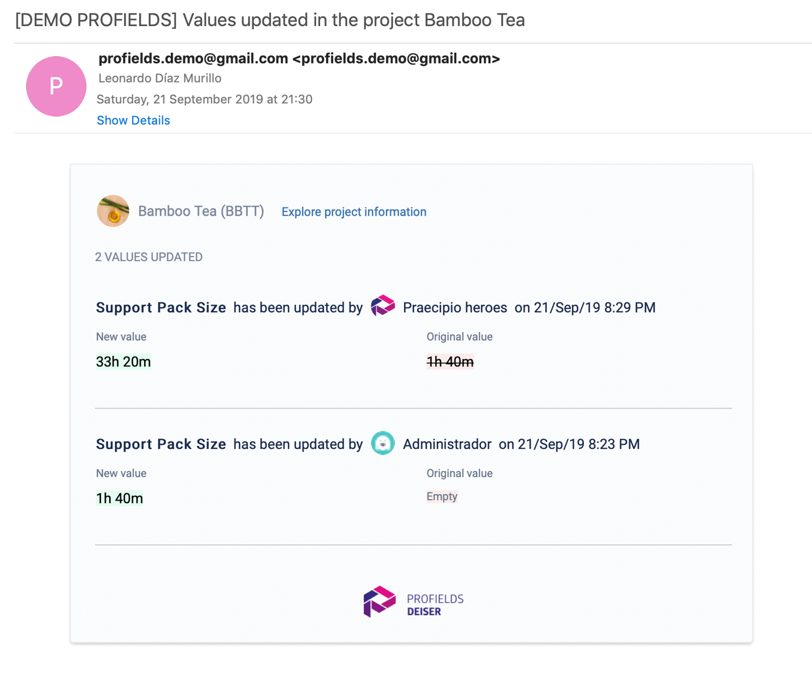Image resolution: width=812 pixels, height=678 pixels.
Task: Click the green highlighted new value 1h 40m
Action: pos(119,498)
